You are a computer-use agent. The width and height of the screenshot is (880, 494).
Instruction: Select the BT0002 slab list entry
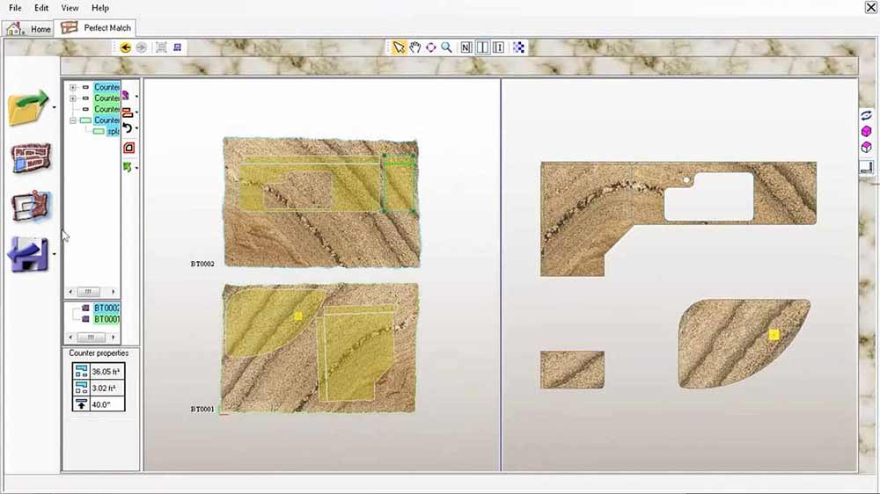[106, 308]
